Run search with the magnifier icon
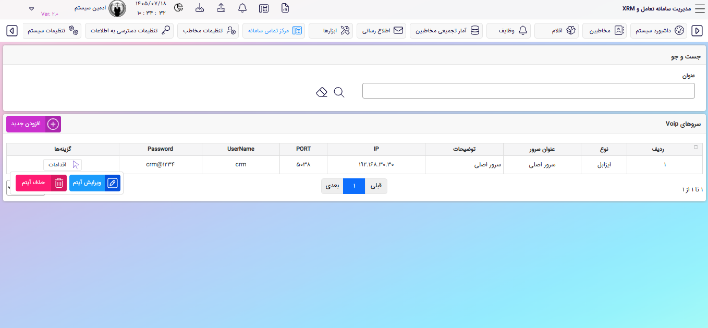The height and width of the screenshot is (328, 708). pyautogui.click(x=339, y=92)
